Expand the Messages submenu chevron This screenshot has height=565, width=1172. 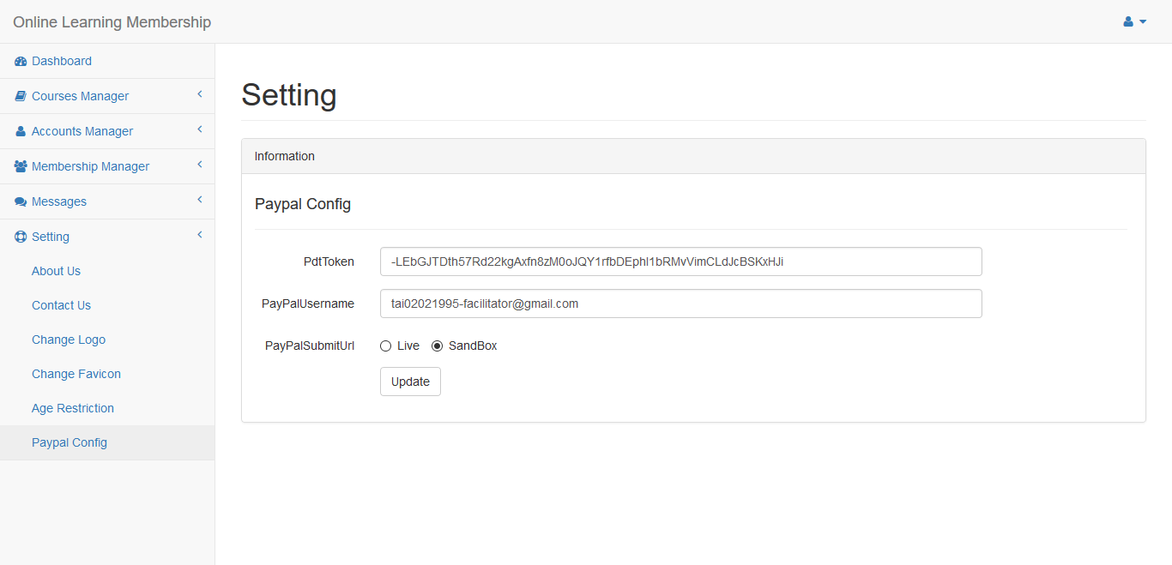(200, 200)
